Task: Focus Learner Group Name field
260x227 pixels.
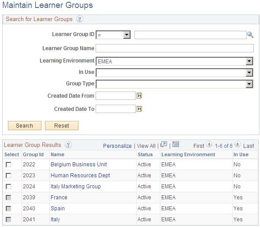Action: click(x=175, y=48)
